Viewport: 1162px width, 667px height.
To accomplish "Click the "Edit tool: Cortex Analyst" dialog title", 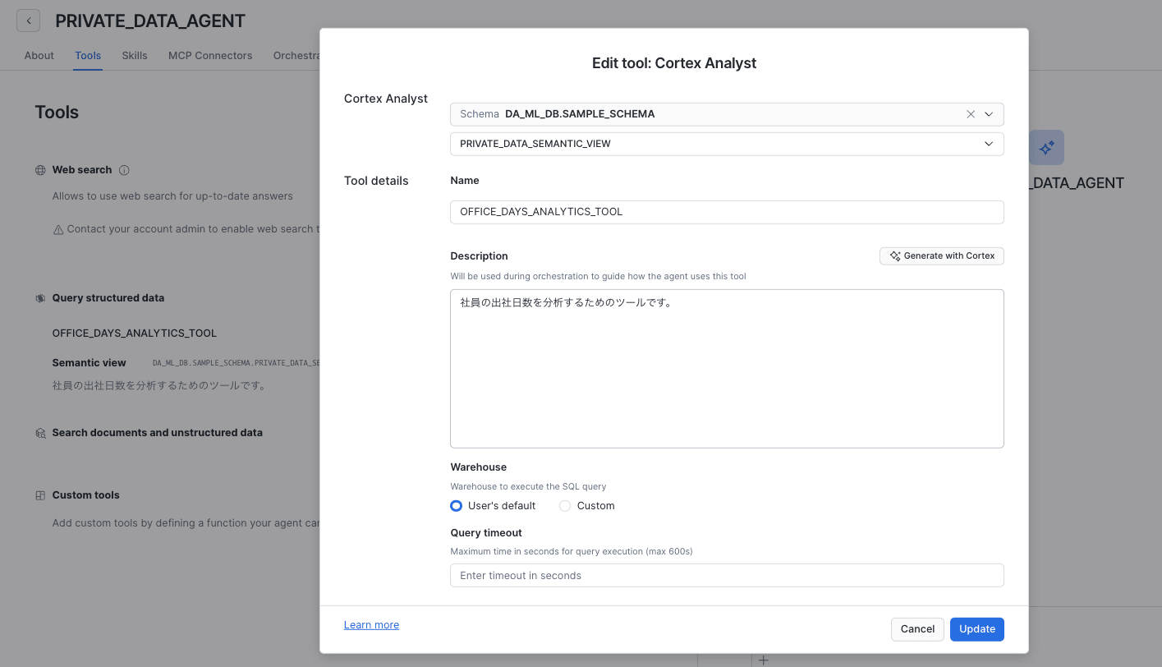I will (x=674, y=63).
